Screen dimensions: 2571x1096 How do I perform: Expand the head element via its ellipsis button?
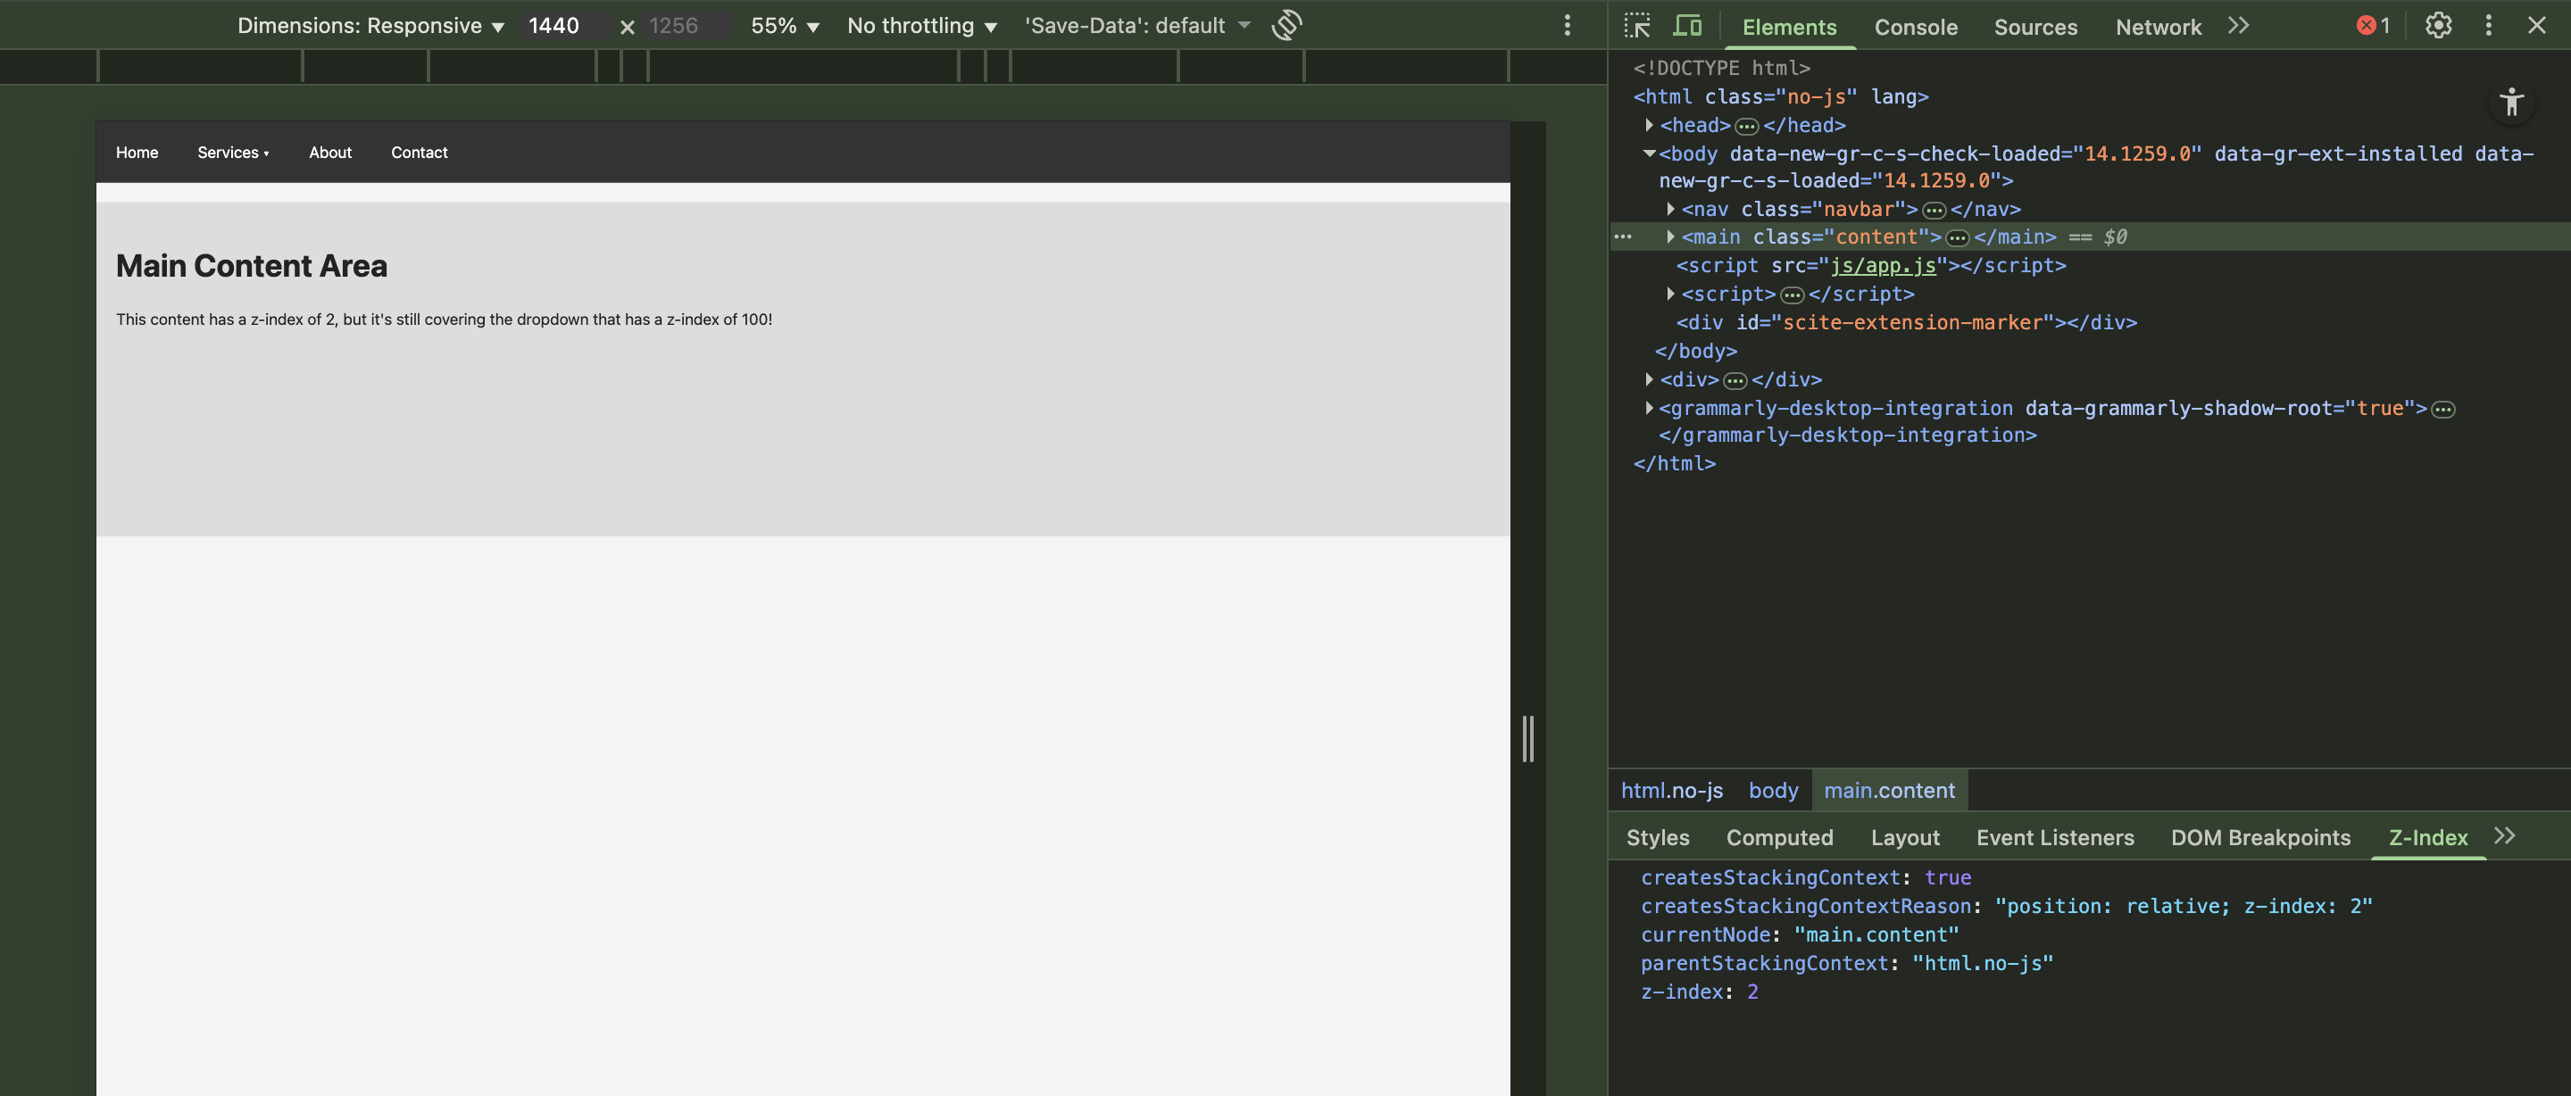click(x=1747, y=126)
